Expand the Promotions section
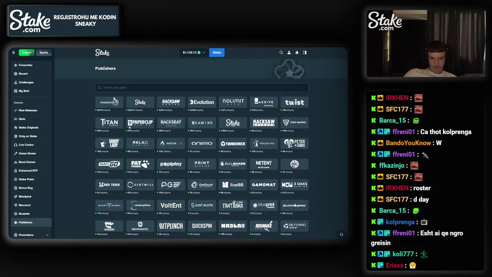The width and height of the screenshot is (492, 277). tap(31, 235)
